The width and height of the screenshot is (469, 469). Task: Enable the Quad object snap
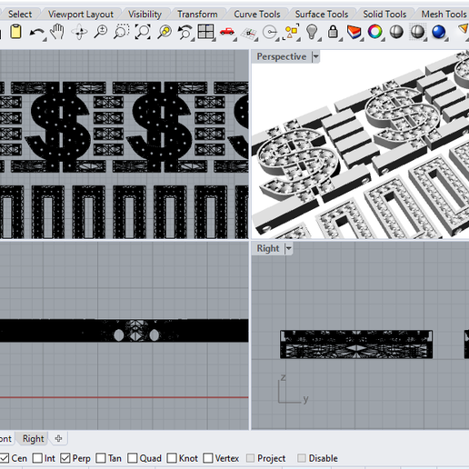(x=133, y=458)
